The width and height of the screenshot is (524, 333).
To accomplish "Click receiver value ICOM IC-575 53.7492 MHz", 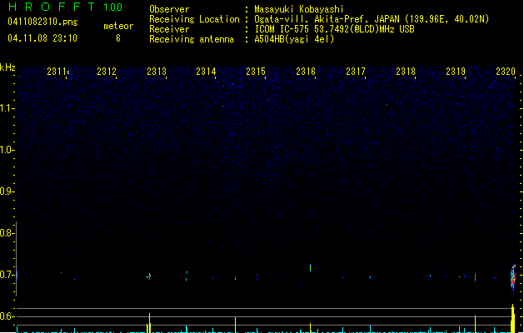I will point(335,29).
